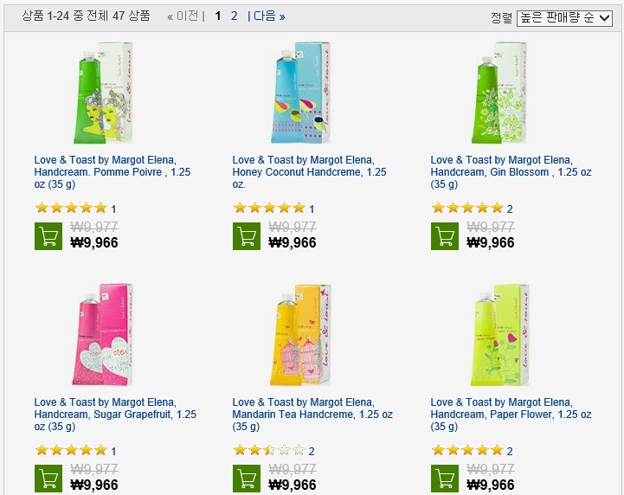
Task: Add Pomme Poivre handcream to cart
Action: click(48, 236)
